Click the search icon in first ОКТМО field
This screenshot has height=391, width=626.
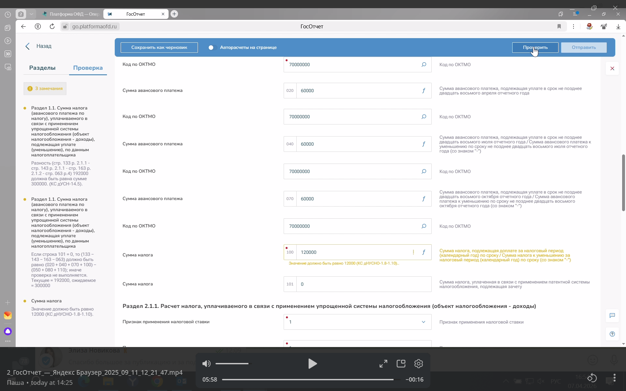click(424, 65)
